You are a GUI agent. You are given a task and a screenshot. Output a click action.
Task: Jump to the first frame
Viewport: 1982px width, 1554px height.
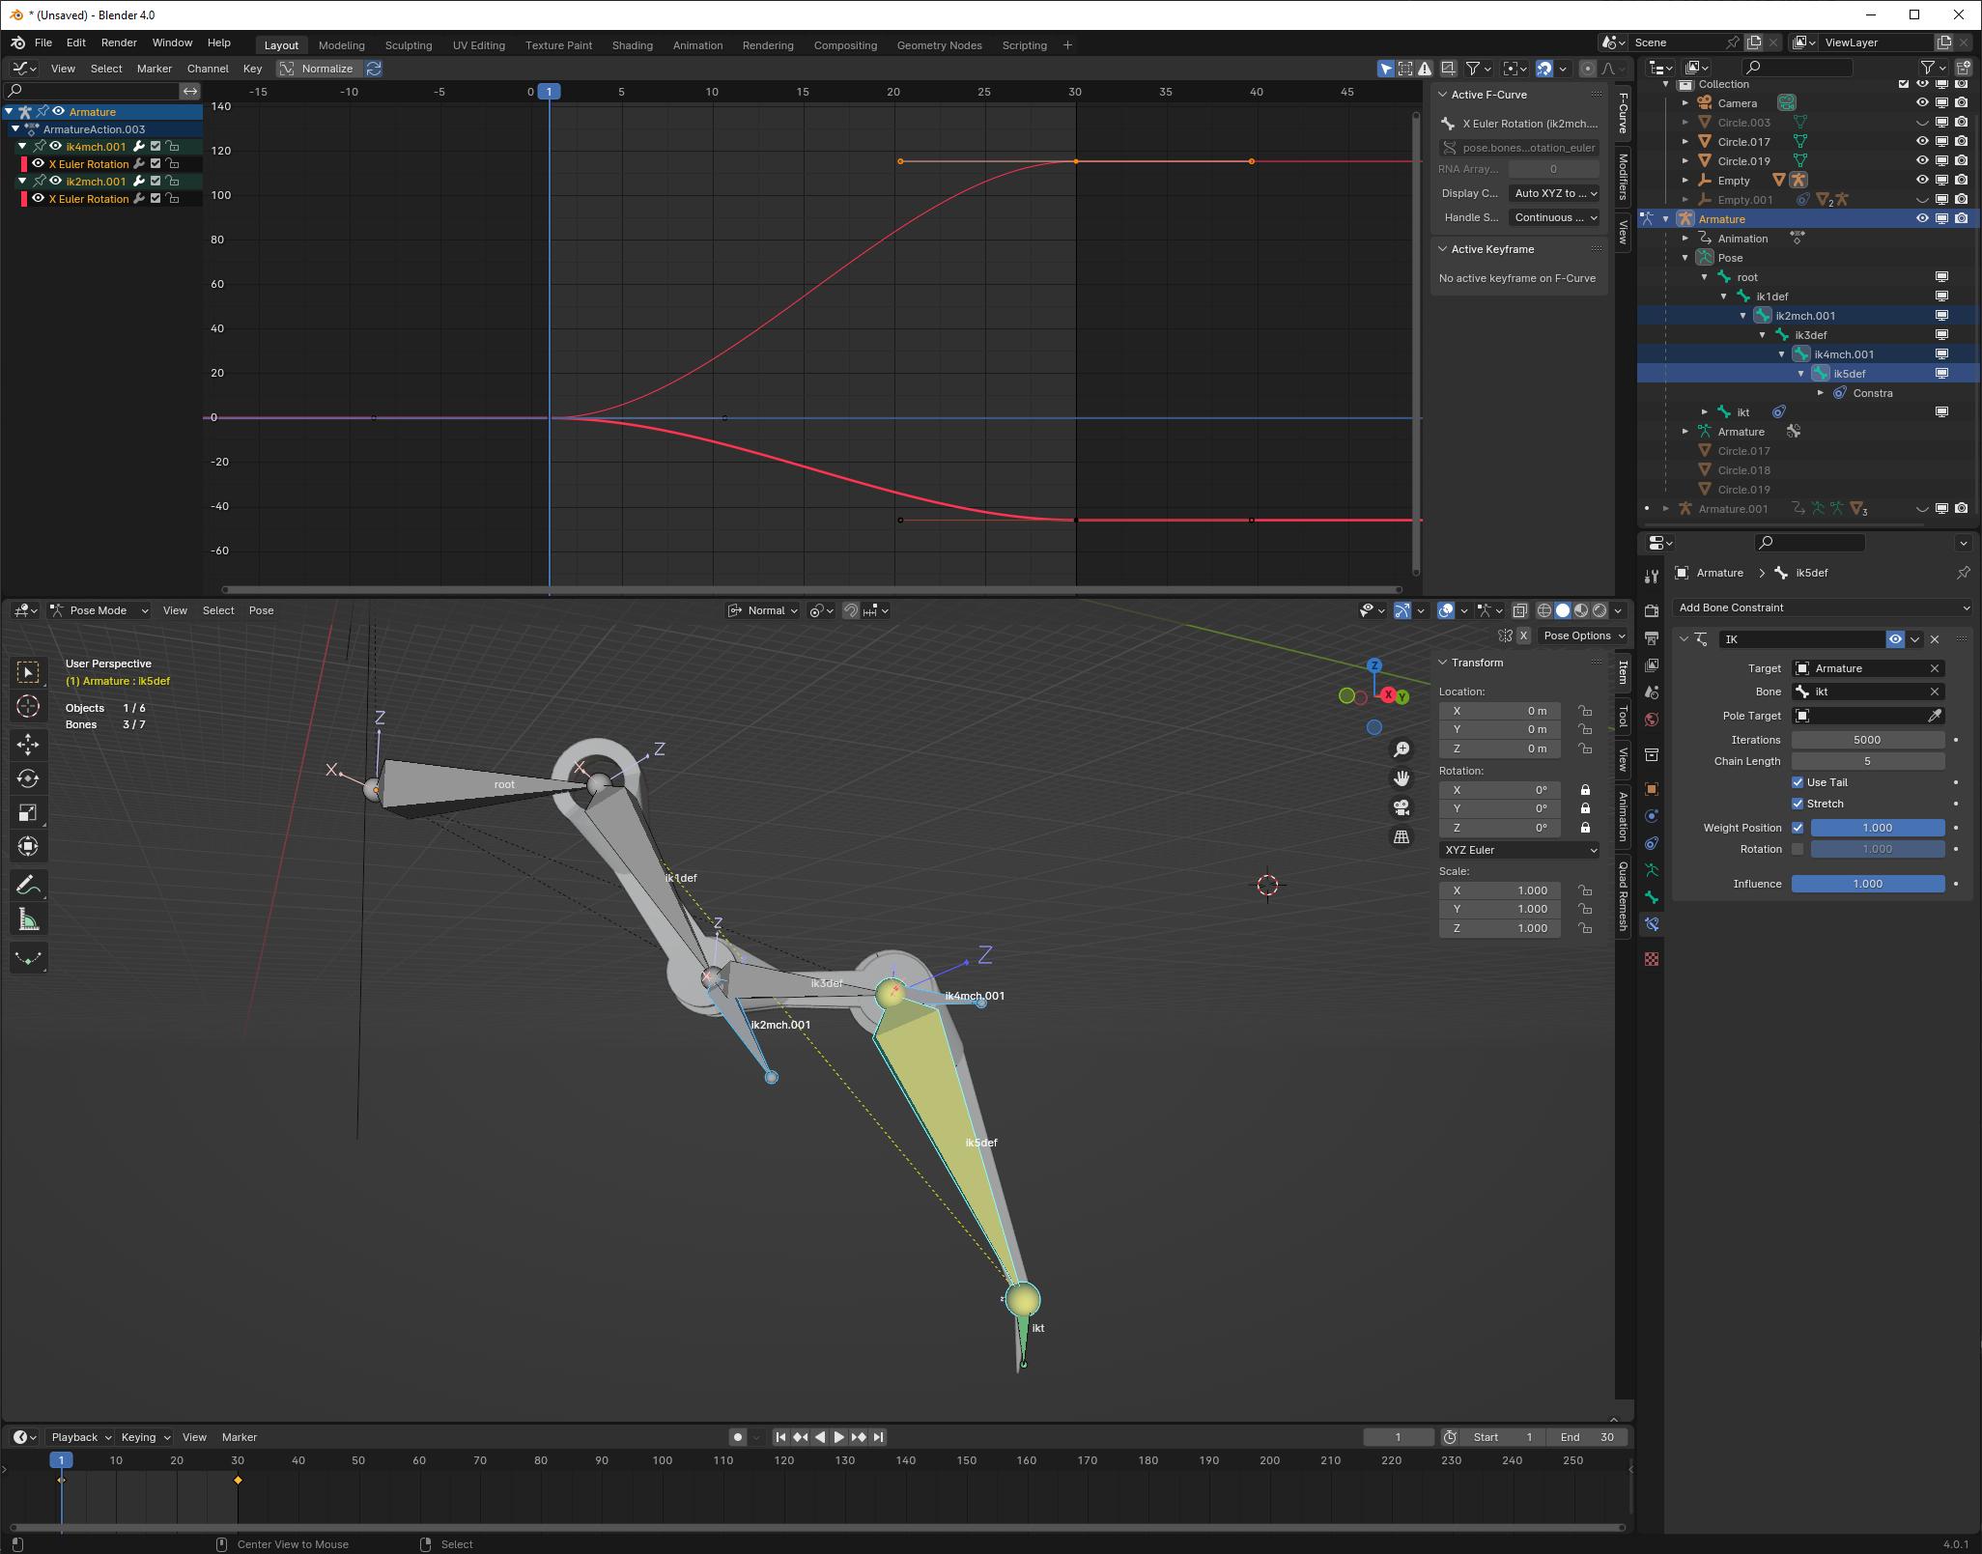tap(780, 1437)
